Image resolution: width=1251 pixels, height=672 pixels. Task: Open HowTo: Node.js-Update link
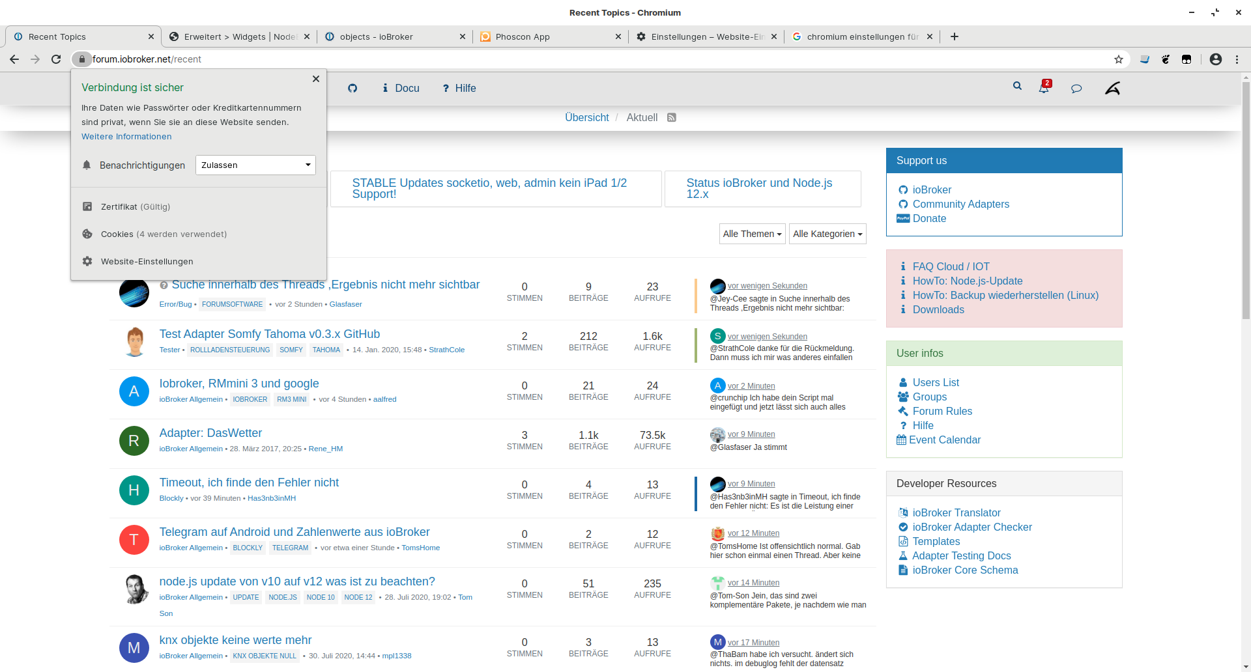tap(968, 281)
